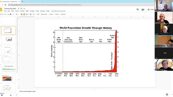Star the Interesting data presentation
The height and width of the screenshot is (97, 173).
click(19, 9)
